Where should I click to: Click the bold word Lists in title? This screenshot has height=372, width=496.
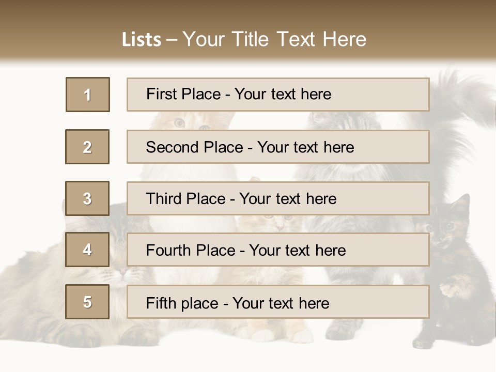(142, 40)
